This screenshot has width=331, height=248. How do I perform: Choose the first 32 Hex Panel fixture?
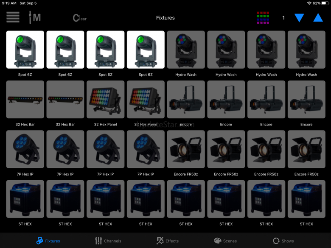[105, 100]
